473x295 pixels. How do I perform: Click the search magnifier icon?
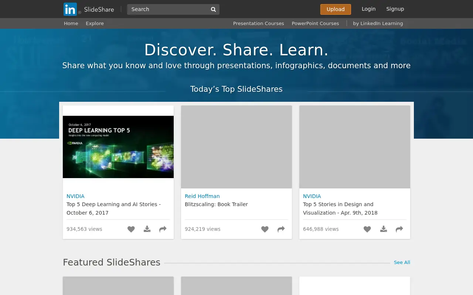tap(213, 9)
